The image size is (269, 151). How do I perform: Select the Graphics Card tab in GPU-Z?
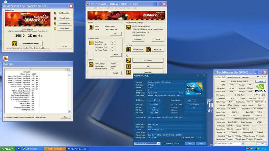pyautogui.click(x=220, y=77)
